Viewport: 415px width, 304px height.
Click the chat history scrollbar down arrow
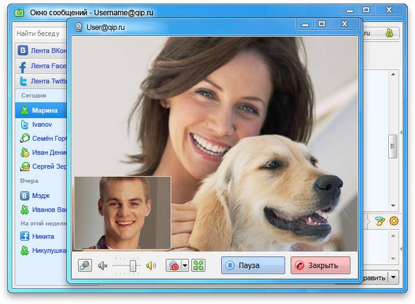[393, 205]
